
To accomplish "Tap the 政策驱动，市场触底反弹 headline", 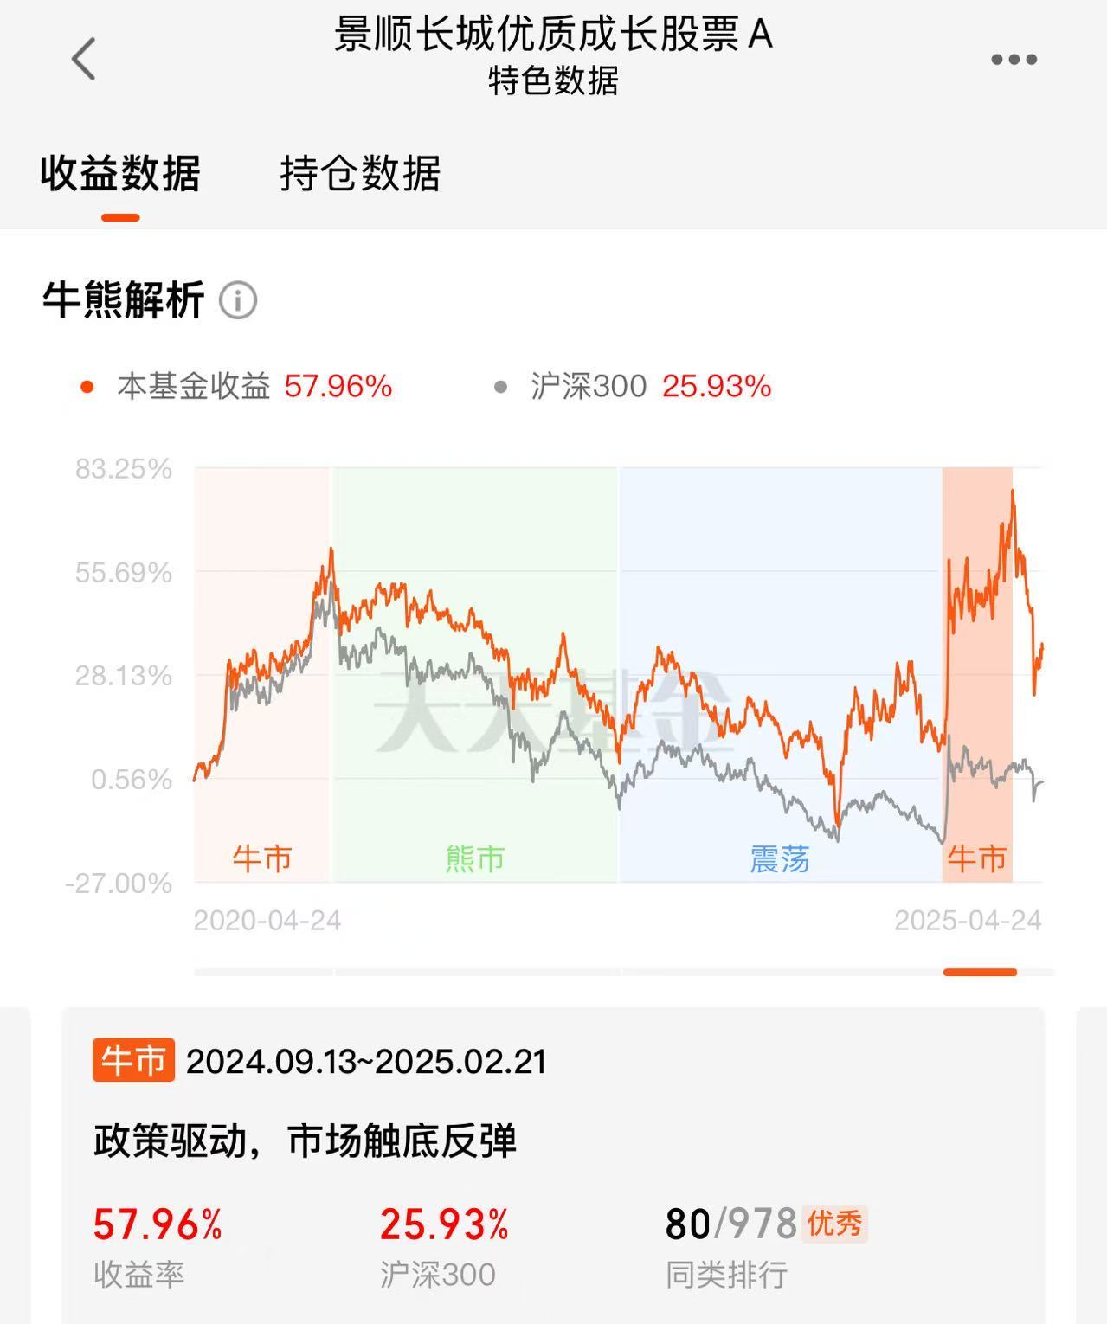I will (305, 1141).
